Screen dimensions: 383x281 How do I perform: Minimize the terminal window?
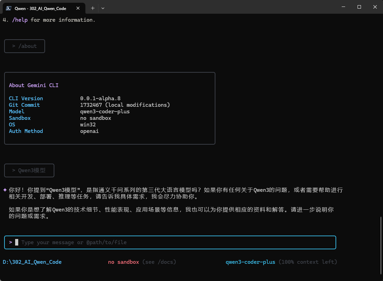[x=343, y=7]
